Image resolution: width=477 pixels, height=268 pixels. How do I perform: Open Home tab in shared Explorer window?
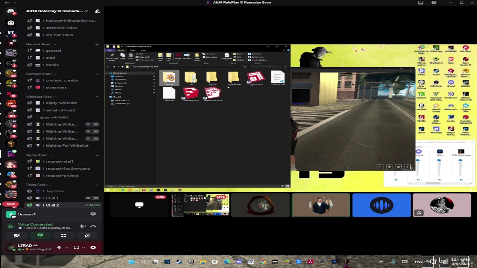121,50
